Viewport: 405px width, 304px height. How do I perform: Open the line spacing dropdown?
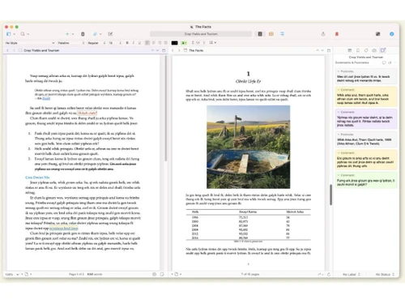(x=198, y=43)
